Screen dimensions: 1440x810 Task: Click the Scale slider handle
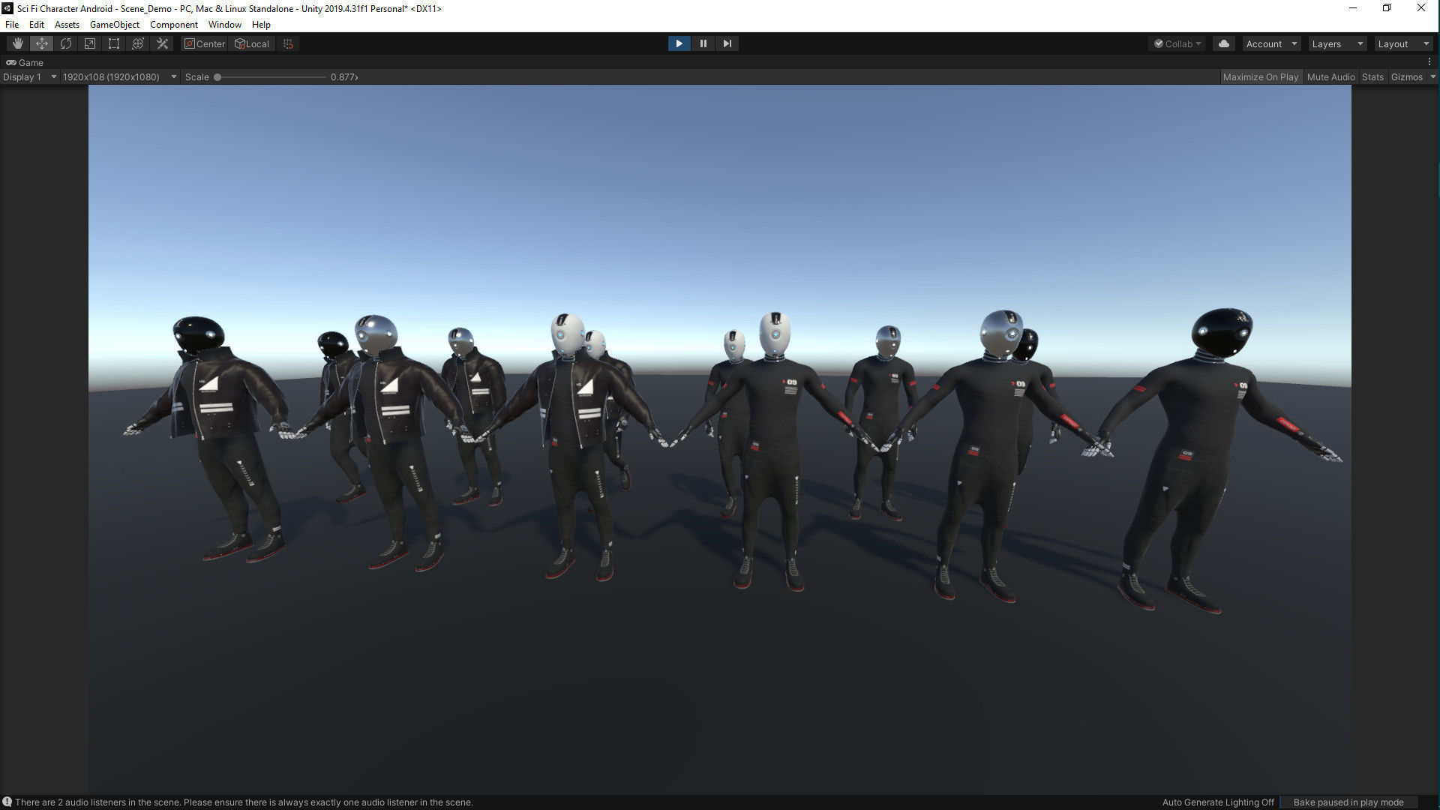[x=217, y=76]
